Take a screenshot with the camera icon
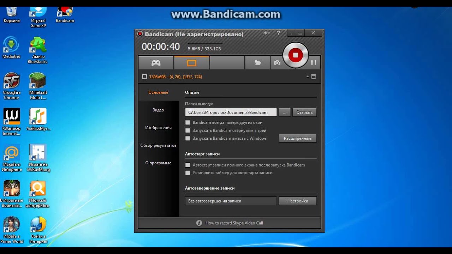The height and width of the screenshot is (254, 452). 277,63
